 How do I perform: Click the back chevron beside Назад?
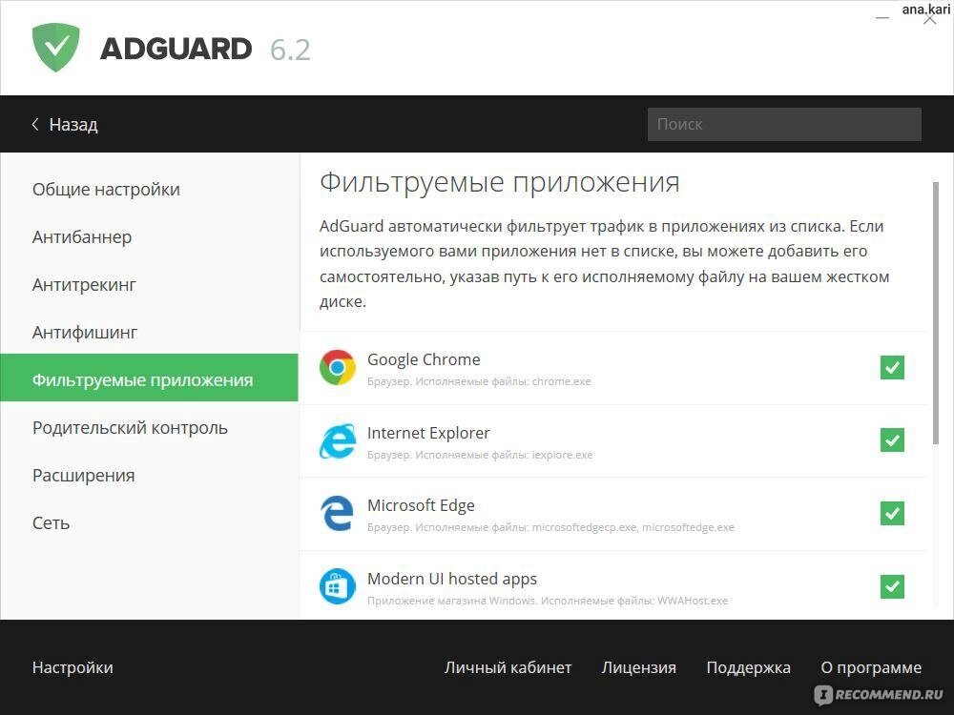coord(35,124)
